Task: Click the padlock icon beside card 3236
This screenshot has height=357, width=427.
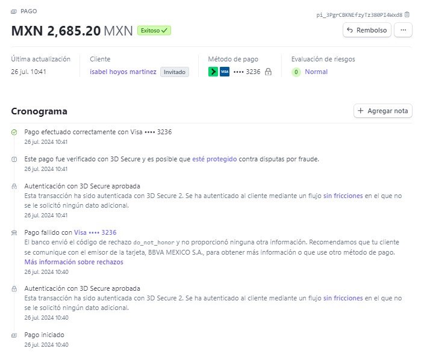Action: (x=268, y=72)
